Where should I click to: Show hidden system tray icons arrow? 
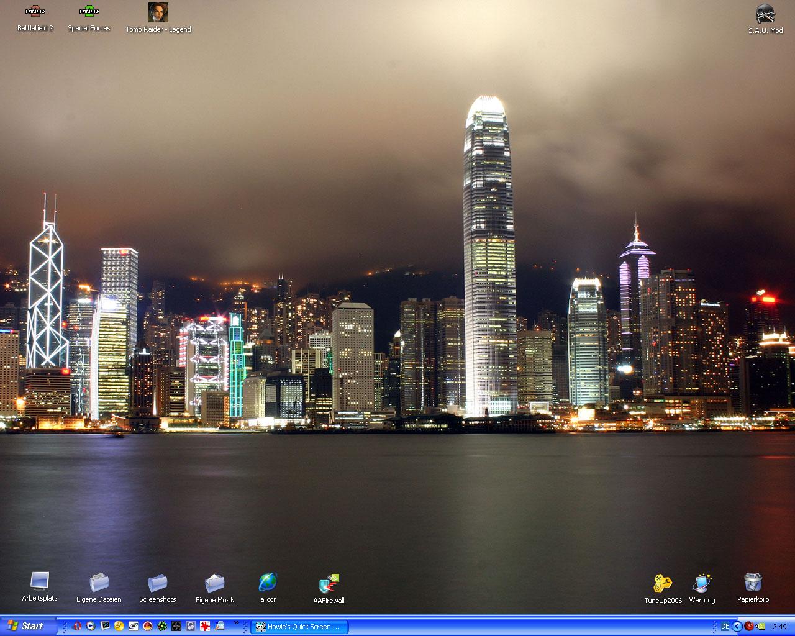pos(737,626)
